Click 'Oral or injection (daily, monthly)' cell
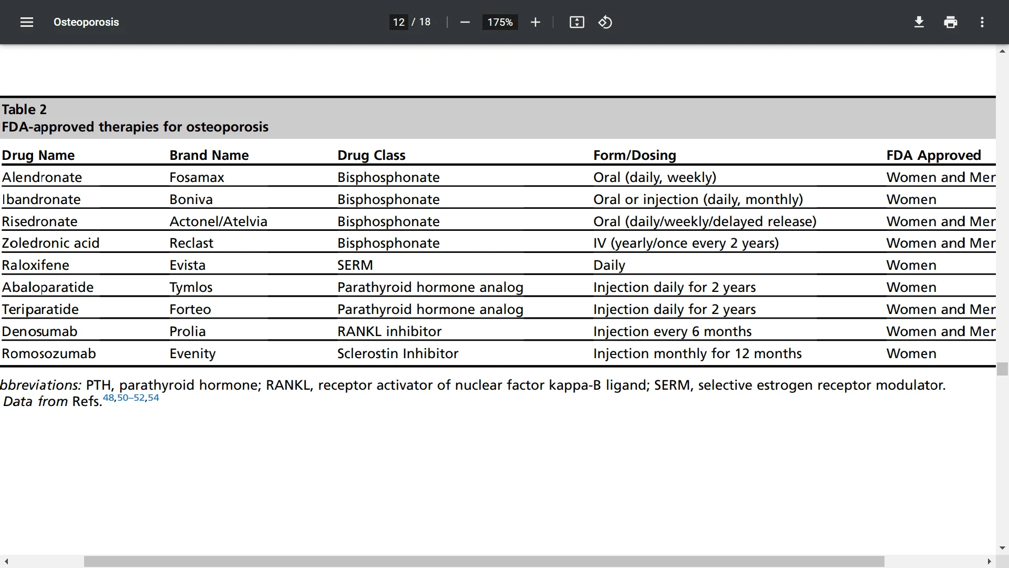 pos(698,199)
